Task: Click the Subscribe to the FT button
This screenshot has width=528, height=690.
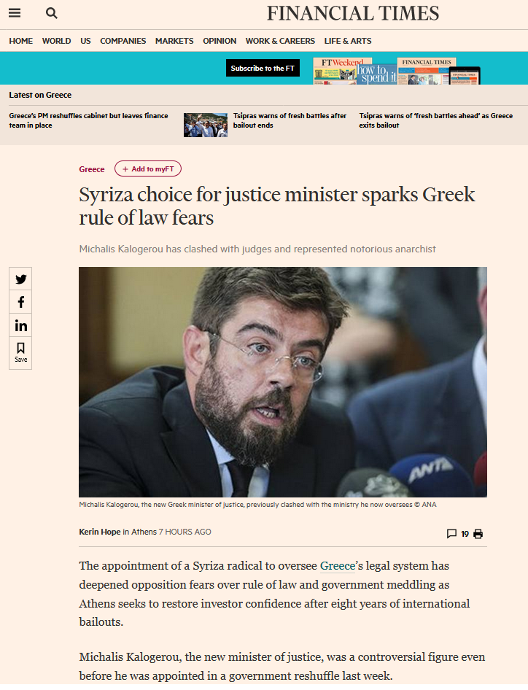Action: (x=263, y=69)
